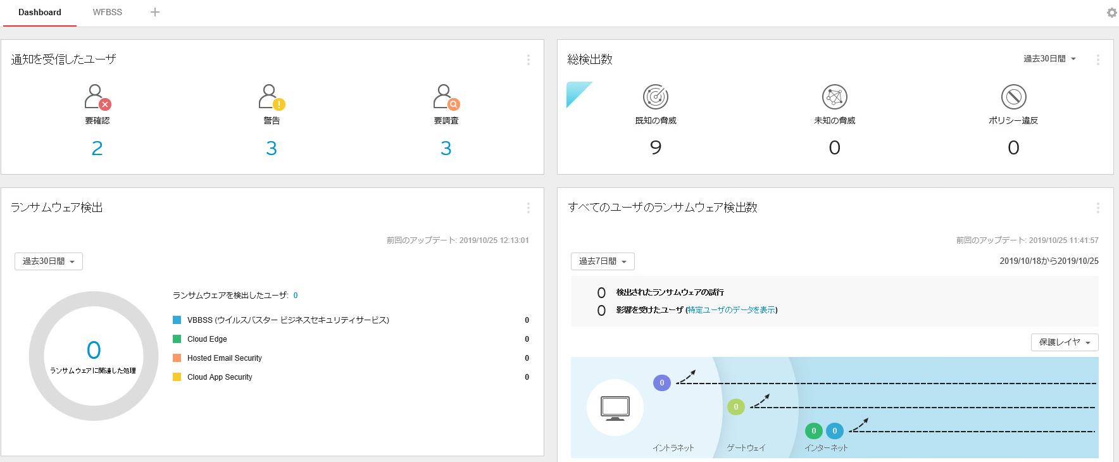The width and height of the screenshot is (1119, 462).
Task: Click the 要確認 user count 2
Action: click(x=97, y=148)
